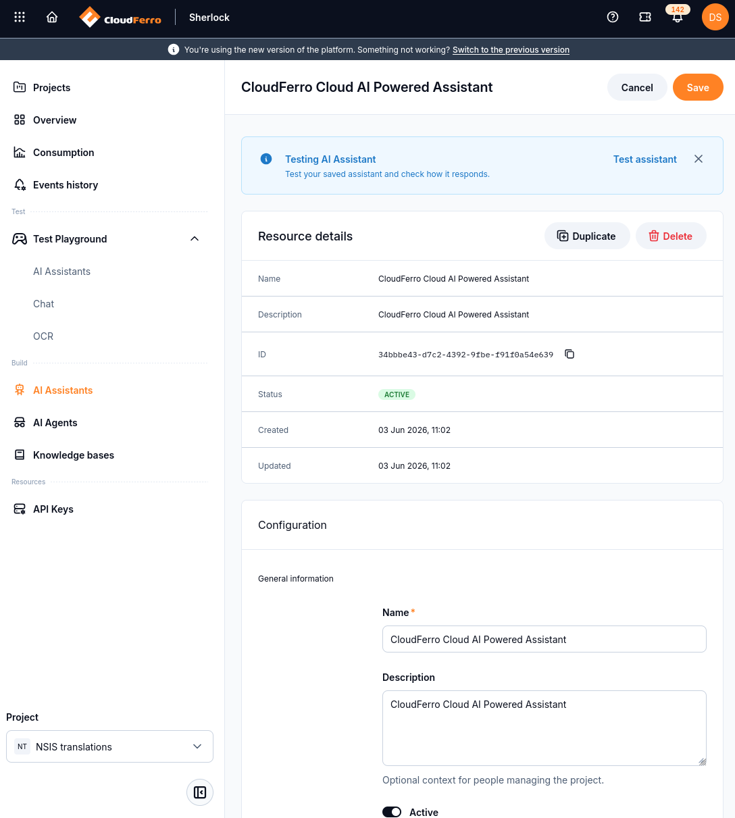This screenshot has width=735, height=818.
Task: Open the NSIS translations project dropdown
Action: [x=109, y=746]
